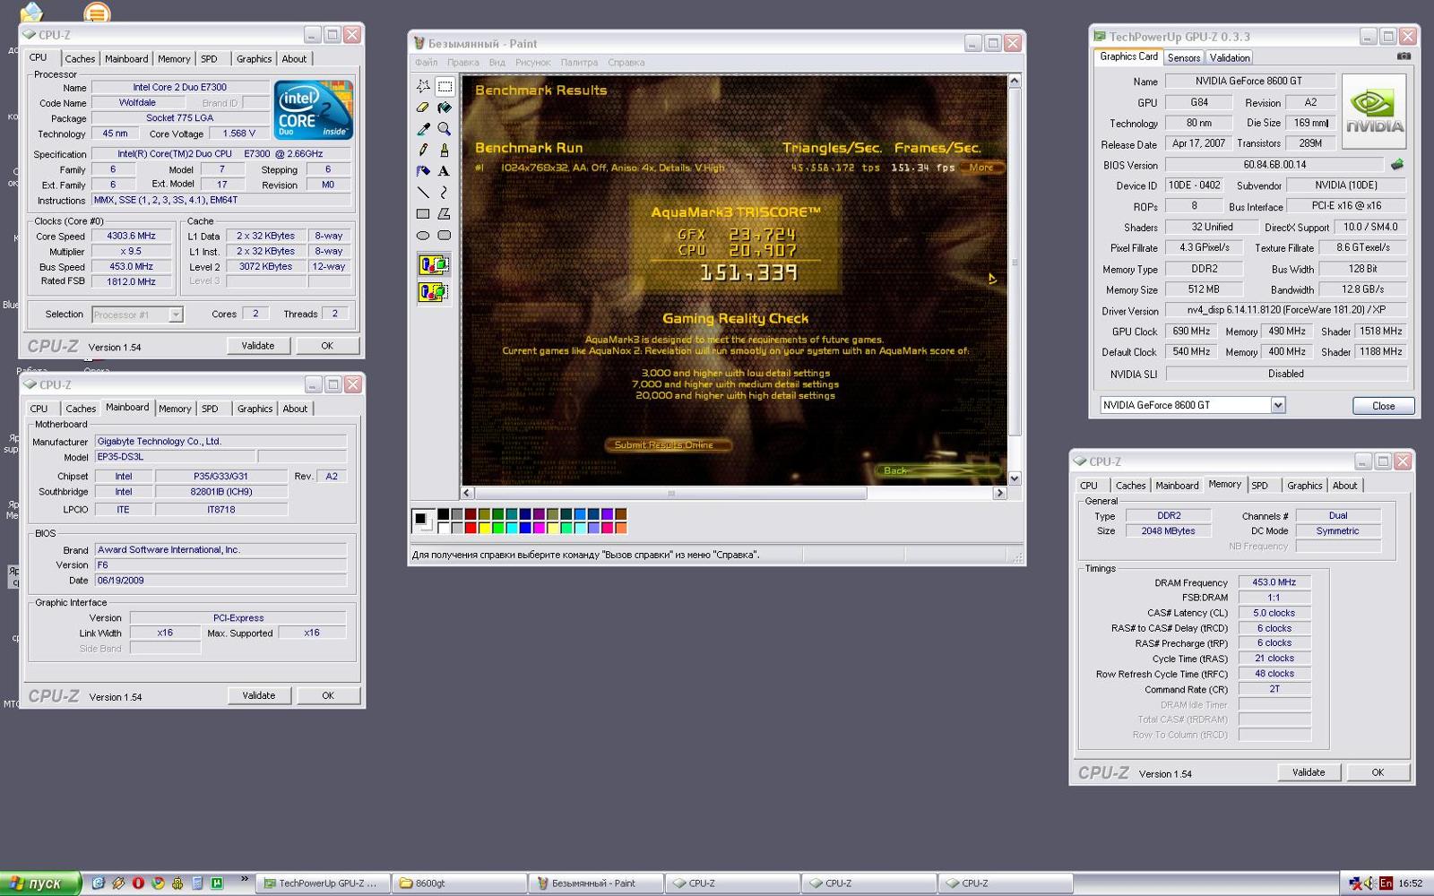Pick the black swatch in Paint's palette
Screen dimensions: 1434x896
[x=443, y=514]
